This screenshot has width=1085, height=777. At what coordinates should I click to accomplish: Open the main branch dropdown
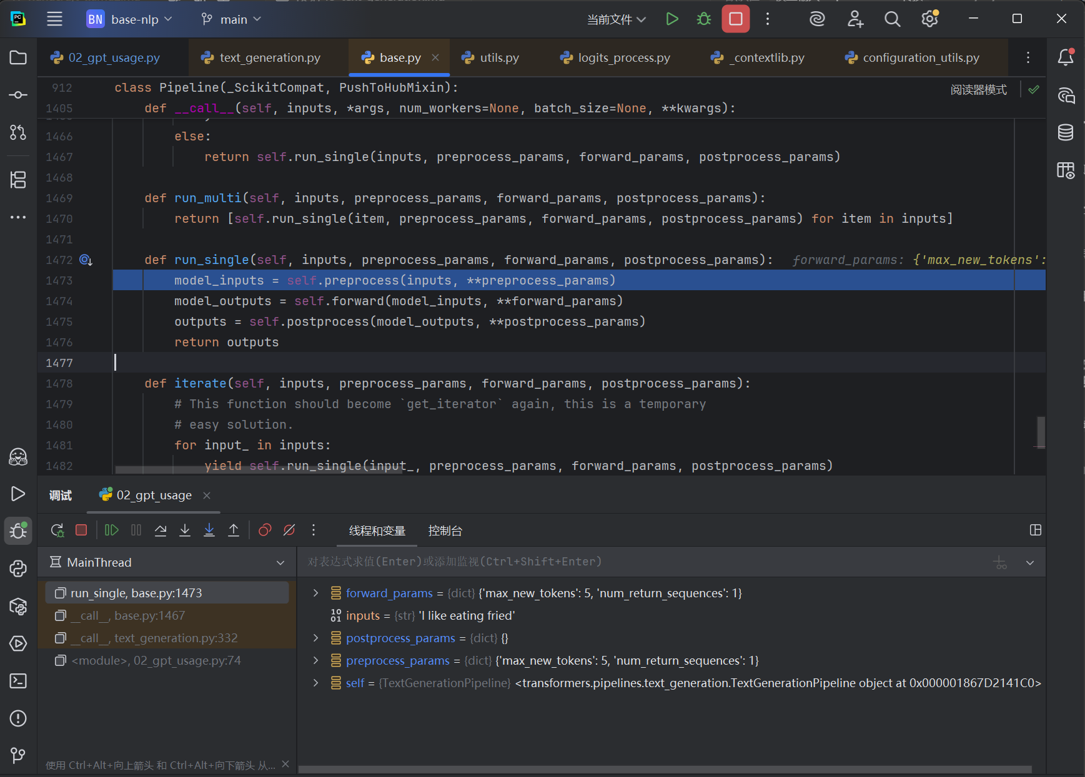[x=231, y=19]
